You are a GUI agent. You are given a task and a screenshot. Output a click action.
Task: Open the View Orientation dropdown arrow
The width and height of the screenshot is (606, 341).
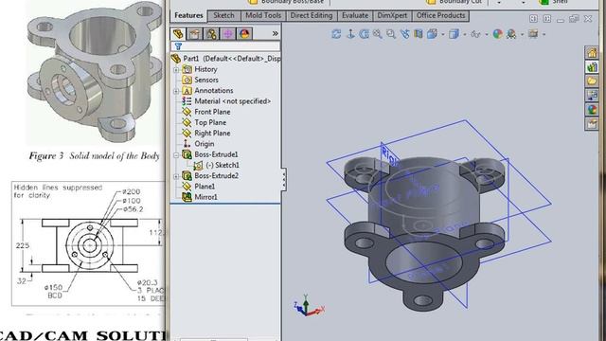[x=443, y=35]
